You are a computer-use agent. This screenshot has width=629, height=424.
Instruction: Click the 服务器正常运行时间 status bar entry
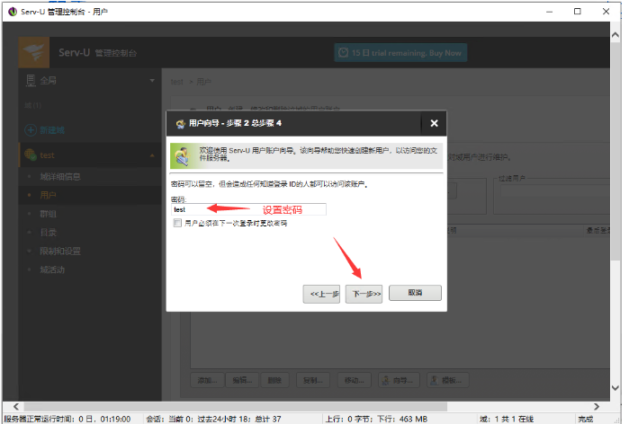point(67,419)
